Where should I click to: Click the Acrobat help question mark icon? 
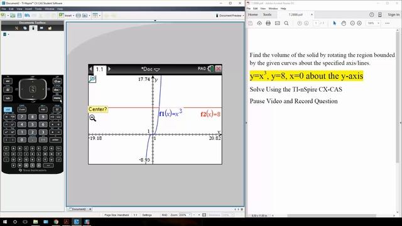371,14
